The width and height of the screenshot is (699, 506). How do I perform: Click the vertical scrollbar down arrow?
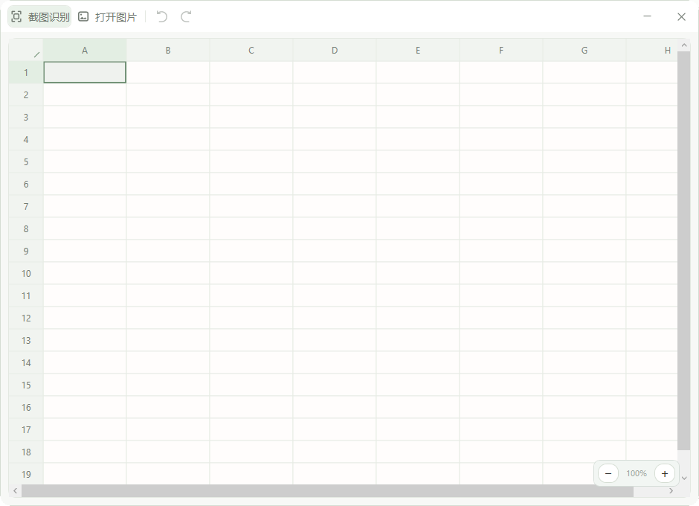click(684, 478)
